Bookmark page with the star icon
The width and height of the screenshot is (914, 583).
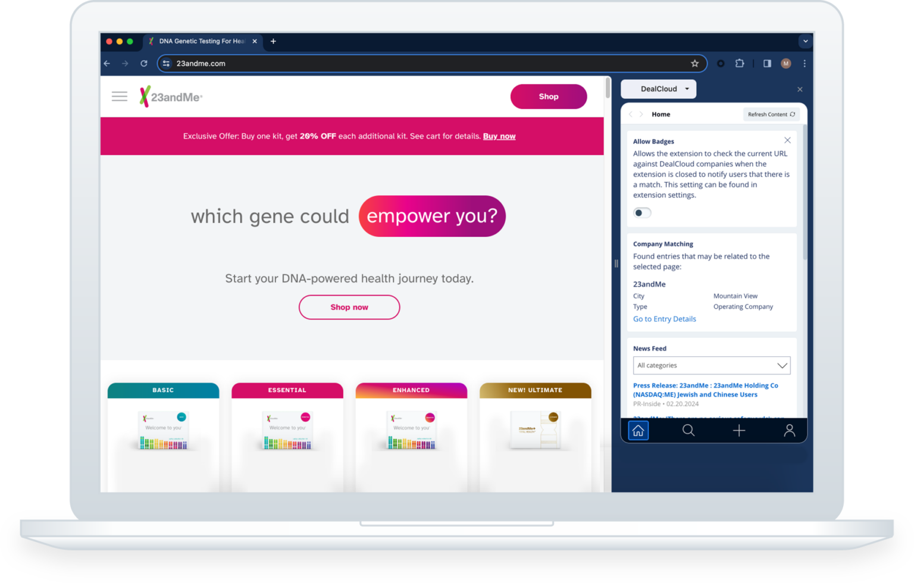click(x=694, y=64)
